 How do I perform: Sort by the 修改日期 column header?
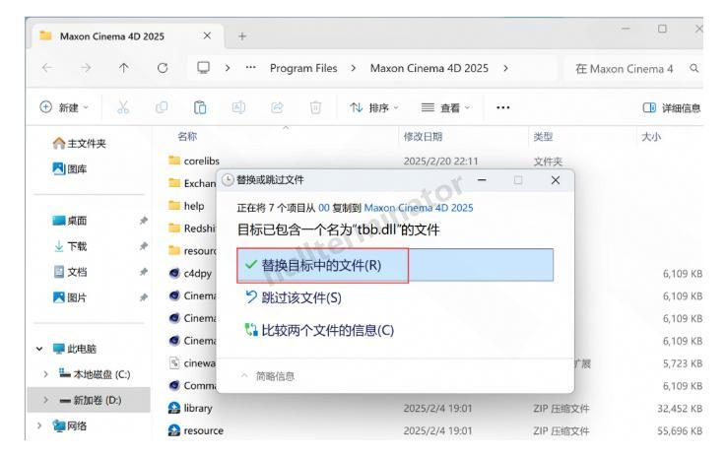423,136
